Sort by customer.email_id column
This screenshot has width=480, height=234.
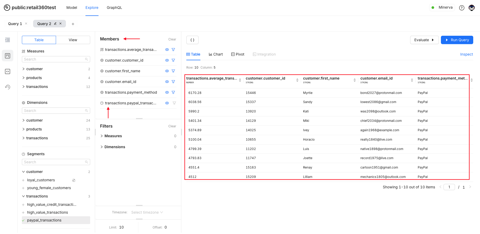(412, 80)
